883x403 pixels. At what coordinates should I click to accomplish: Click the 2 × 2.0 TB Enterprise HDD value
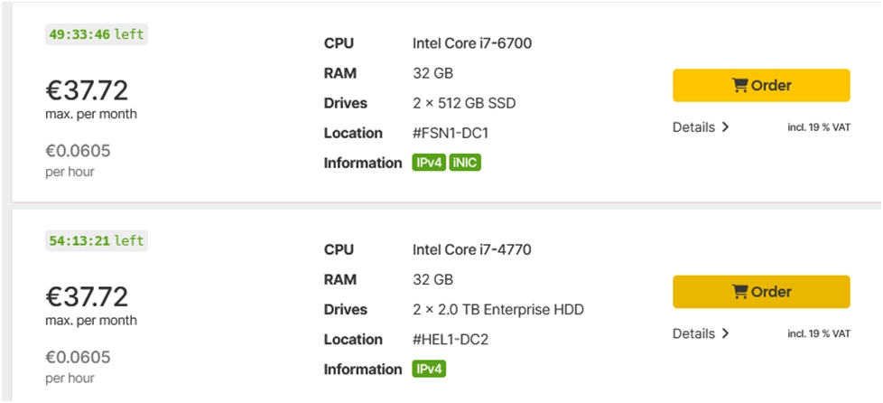click(x=498, y=309)
